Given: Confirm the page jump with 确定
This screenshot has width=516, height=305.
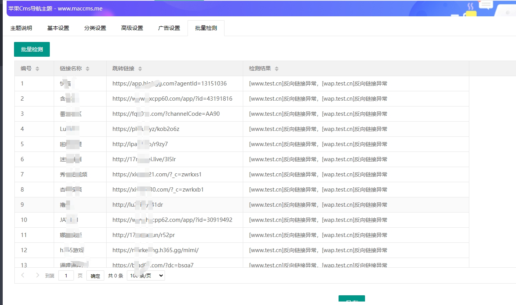Looking at the screenshot, I should click(95, 275).
